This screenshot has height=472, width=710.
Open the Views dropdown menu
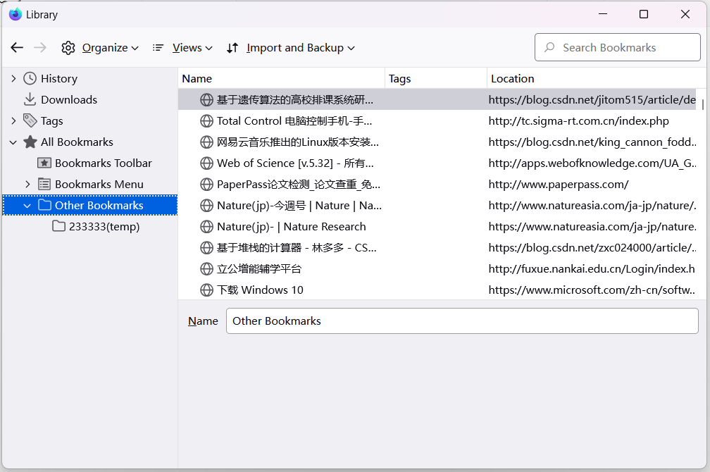(182, 48)
